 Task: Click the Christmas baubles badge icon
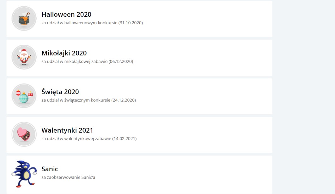click(x=24, y=96)
